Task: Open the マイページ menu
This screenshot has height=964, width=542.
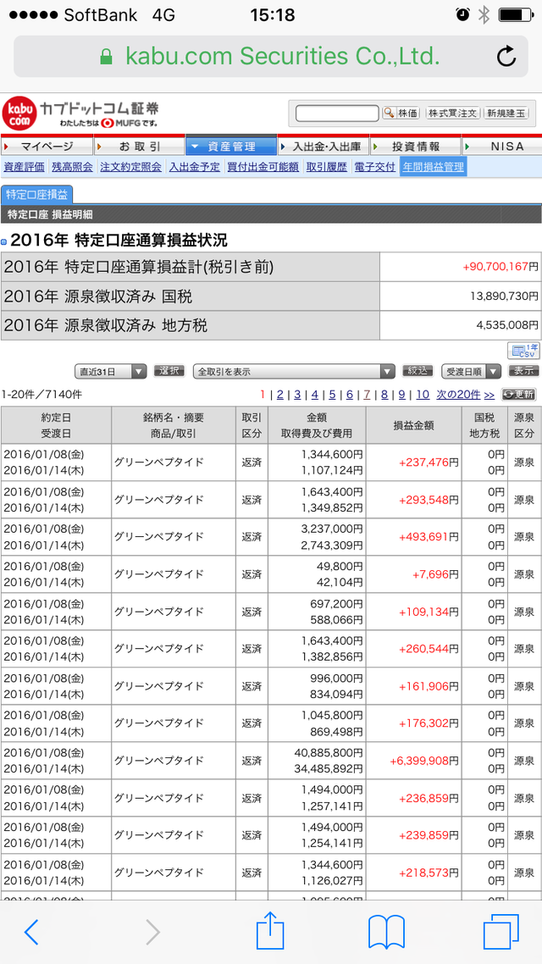Action: click(47, 147)
